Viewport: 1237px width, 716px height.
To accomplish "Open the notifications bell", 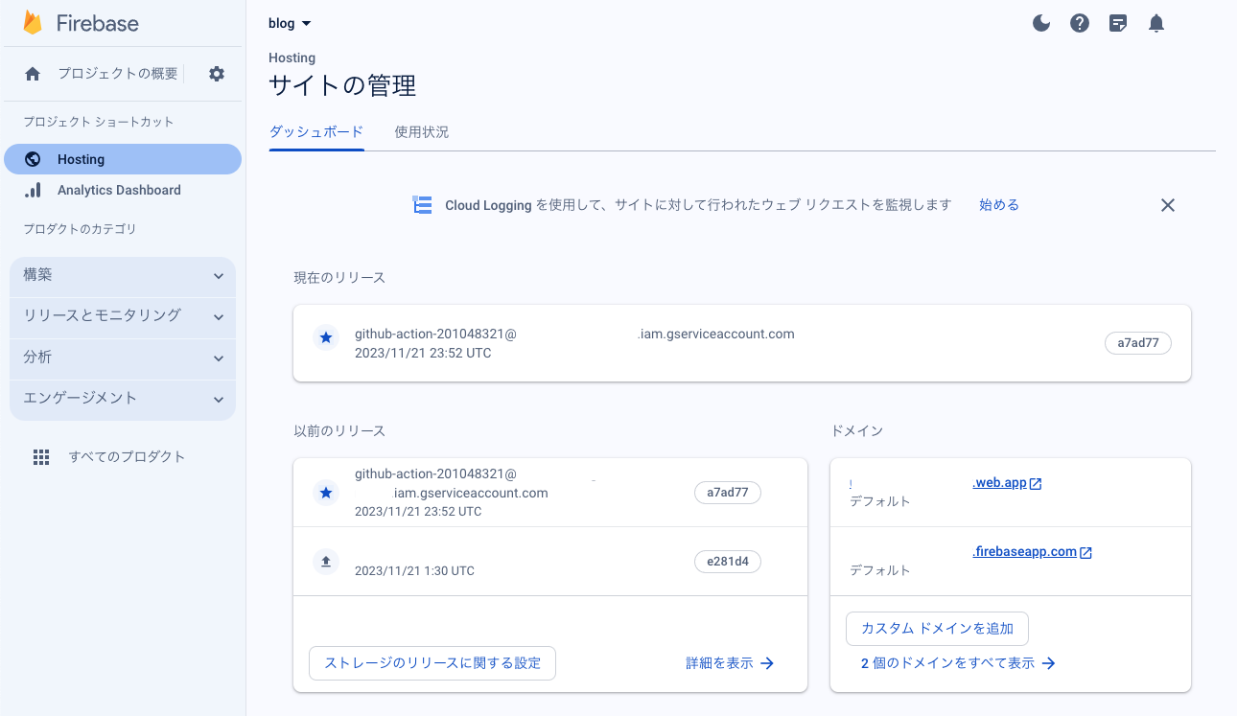I will pyautogui.click(x=1156, y=23).
